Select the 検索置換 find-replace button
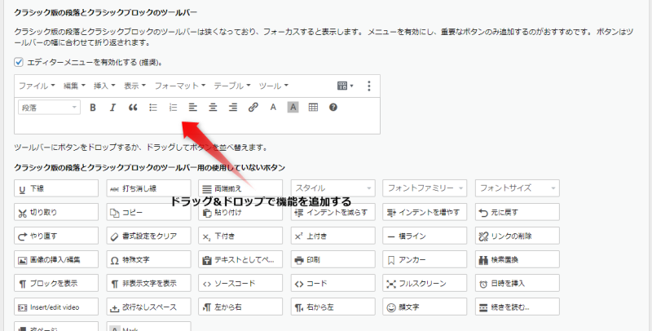 (518, 259)
